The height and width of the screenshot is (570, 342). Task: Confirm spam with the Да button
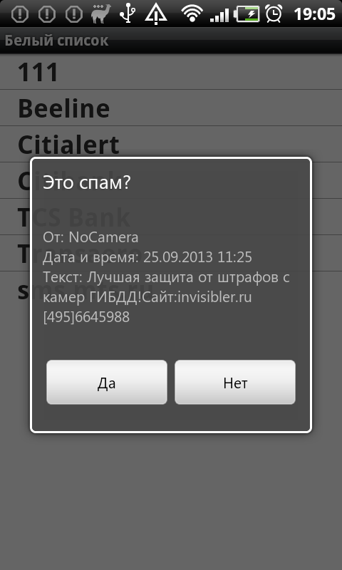(107, 382)
